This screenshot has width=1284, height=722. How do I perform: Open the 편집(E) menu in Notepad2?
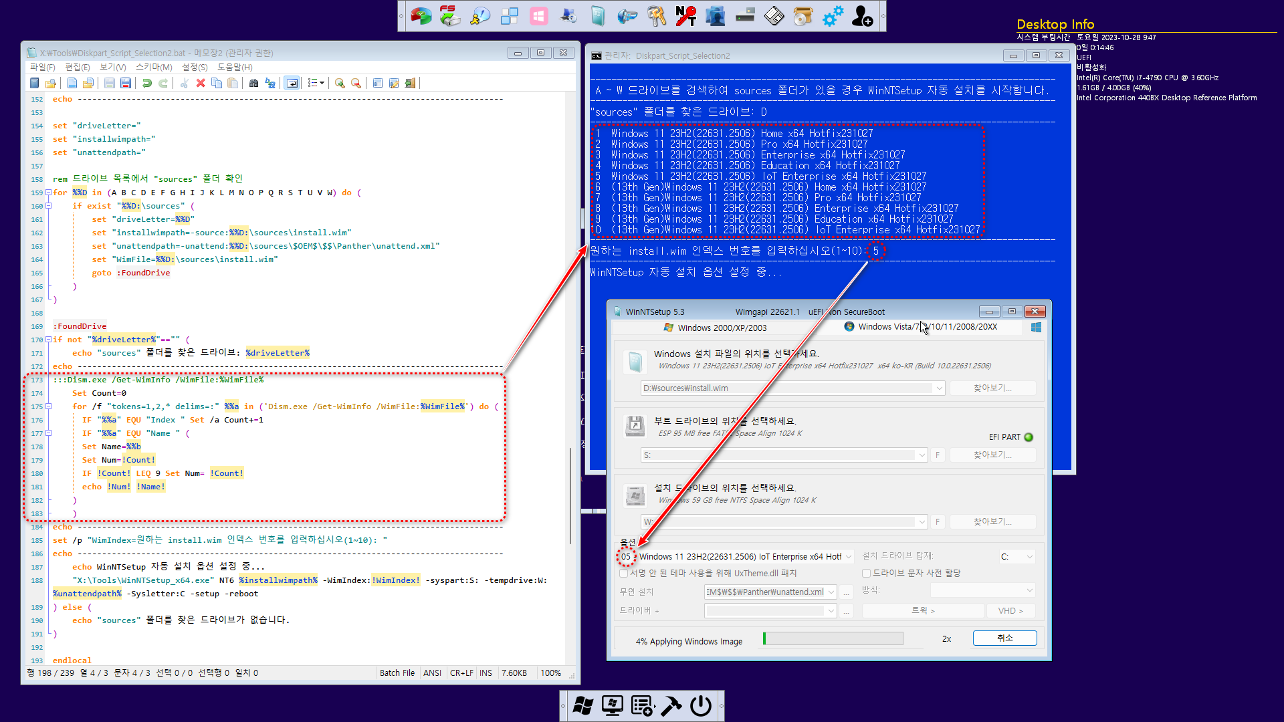tap(78, 67)
